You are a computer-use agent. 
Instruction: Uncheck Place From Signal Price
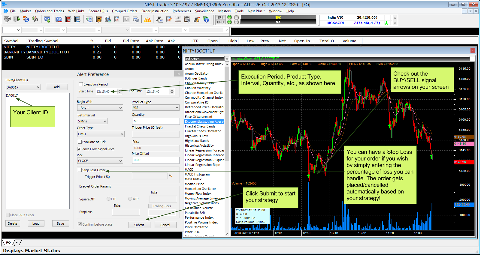click(x=79, y=149)
